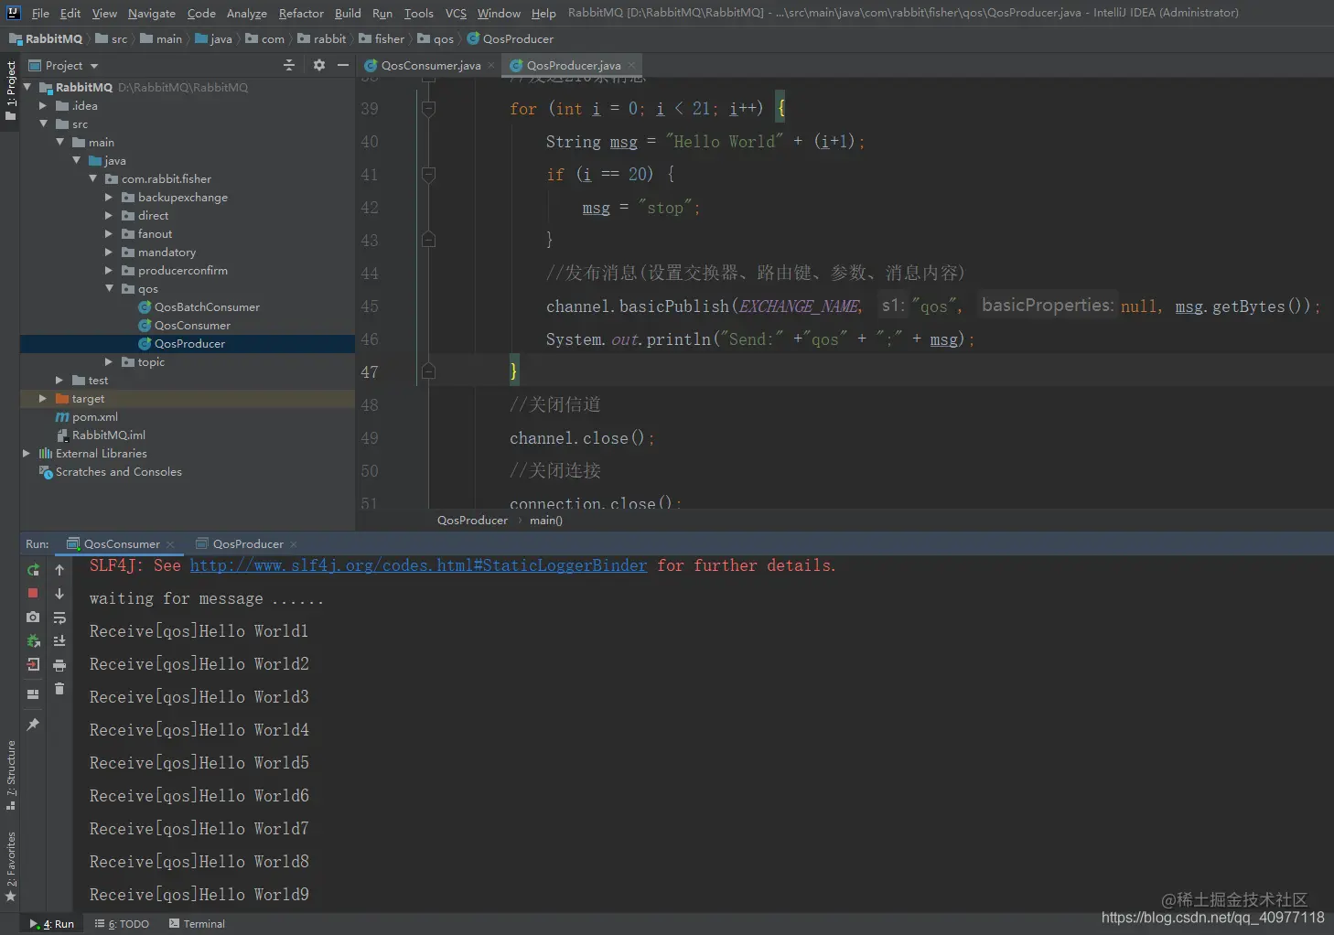Close the QosConsumer.java editor tab
1334x935 pixels.
491,65
